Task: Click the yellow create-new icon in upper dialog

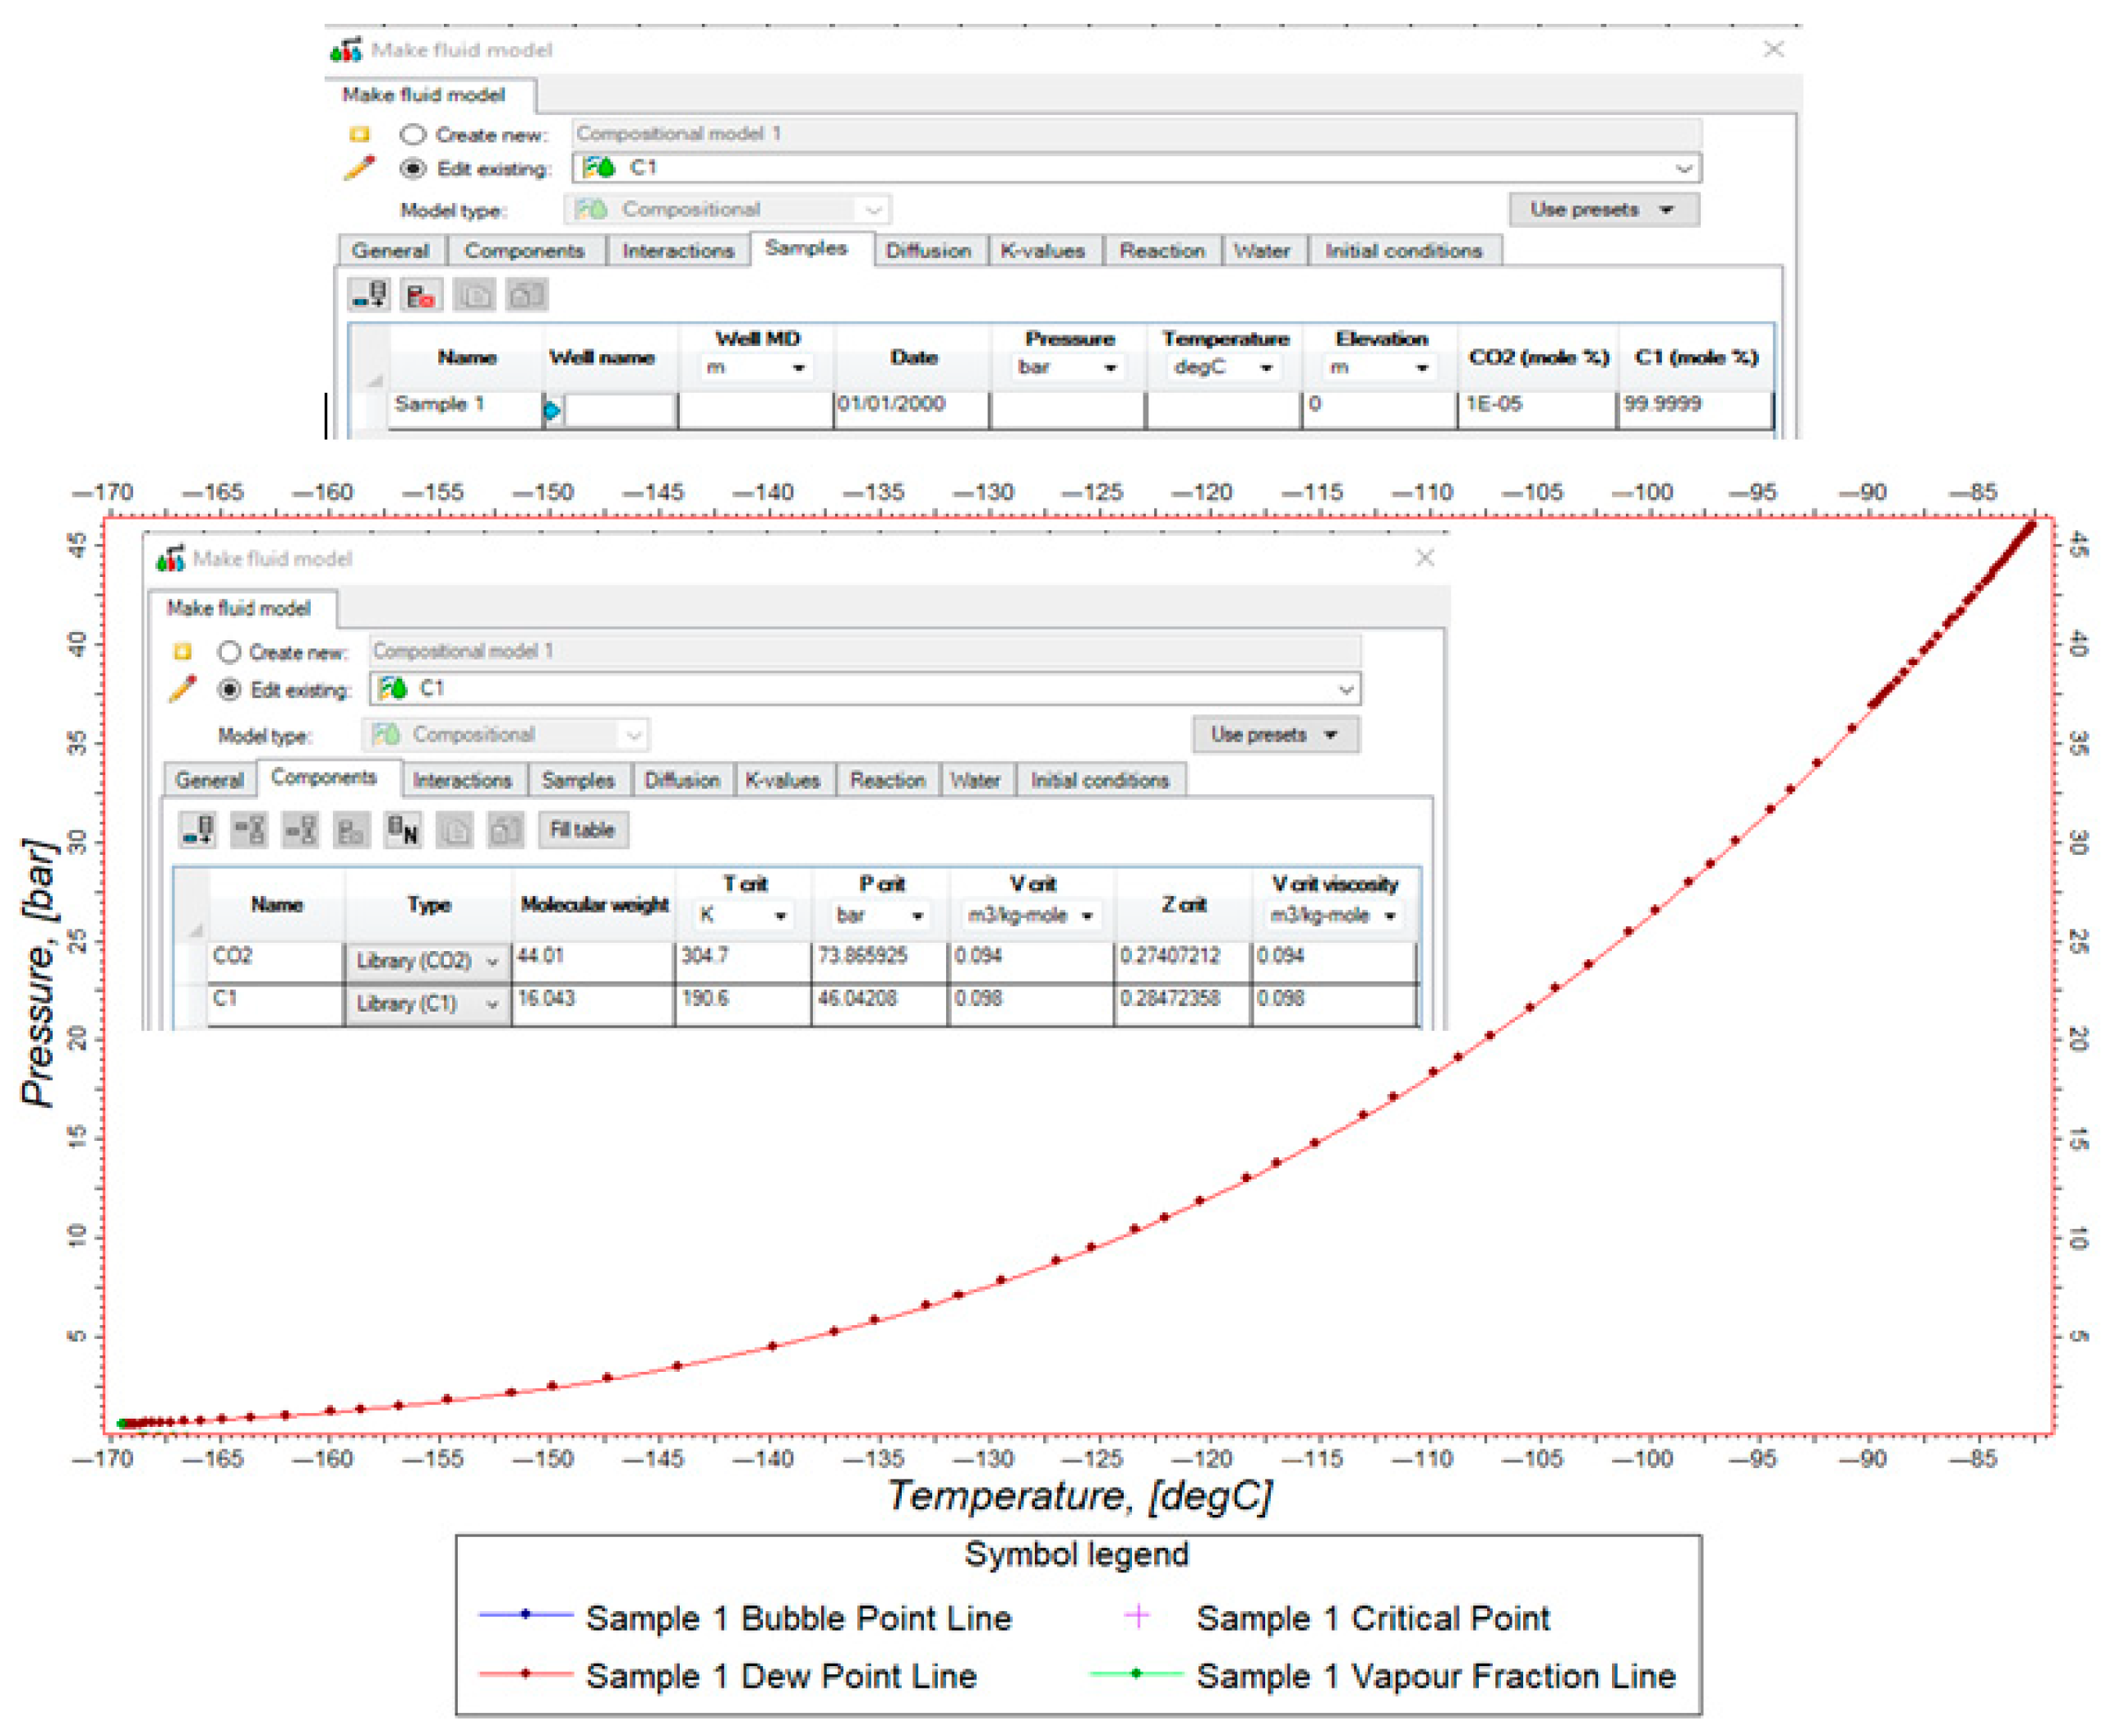Action: [x=359, y=134]
